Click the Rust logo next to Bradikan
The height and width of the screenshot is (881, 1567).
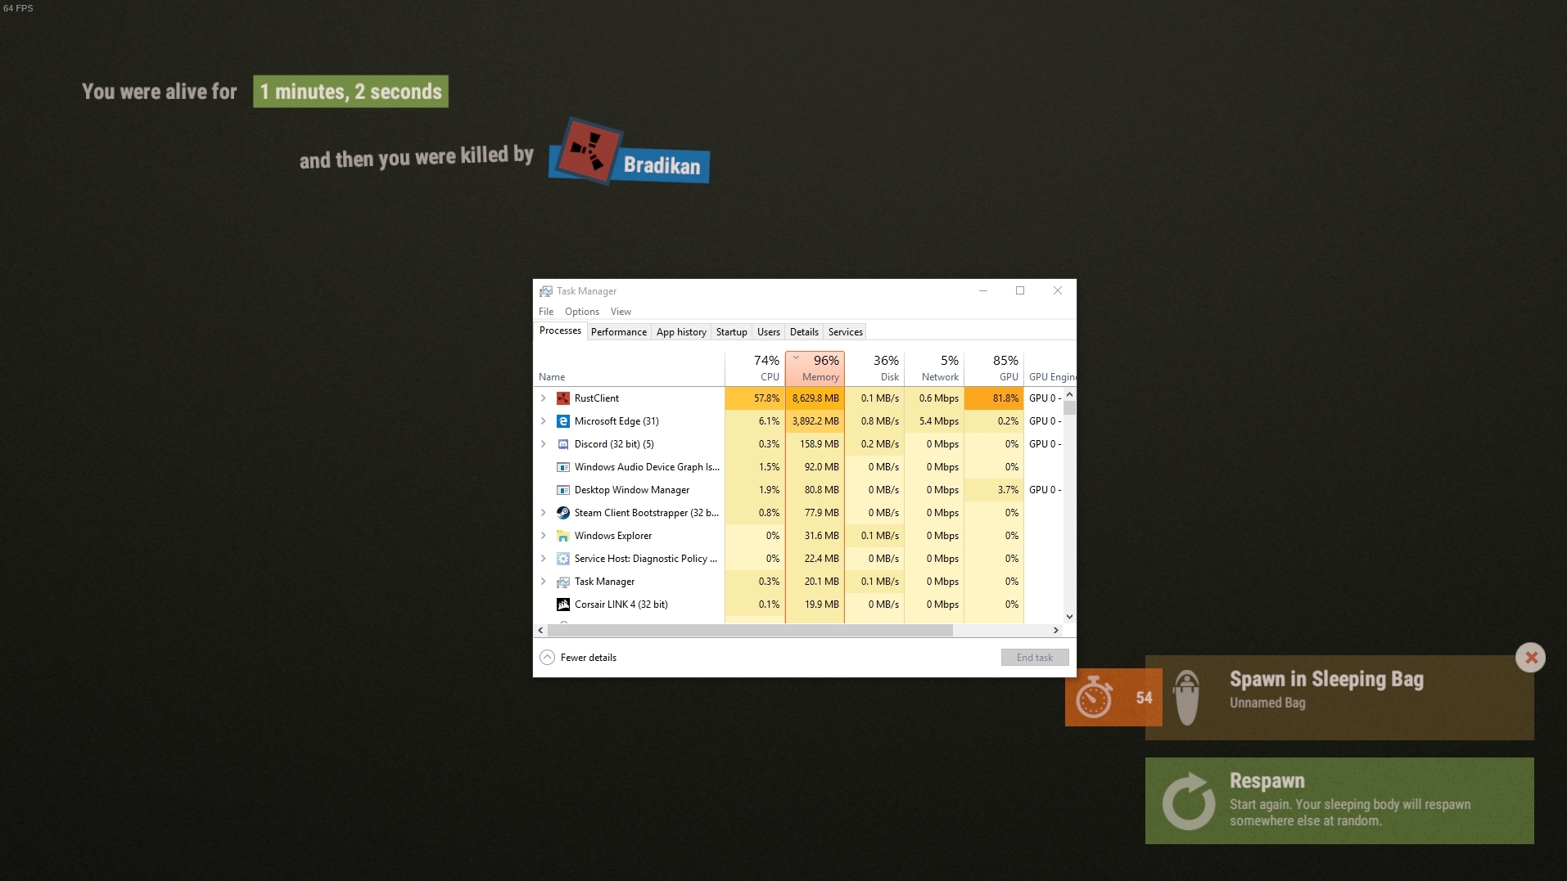pyautogui.click(x=588, y=151)
